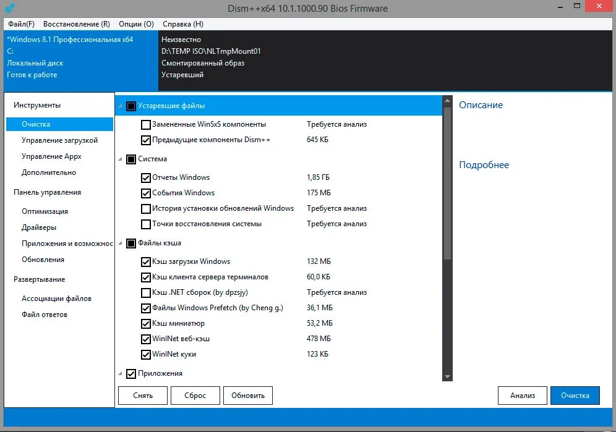The width and height of the screenshot is (616, 432).
Task: Click the Обновить button
Action: pos(248,396)
